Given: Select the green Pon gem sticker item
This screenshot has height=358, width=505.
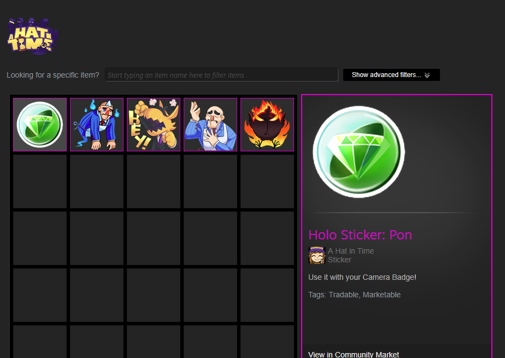Looking at the screenshot, I should point(40,125).
